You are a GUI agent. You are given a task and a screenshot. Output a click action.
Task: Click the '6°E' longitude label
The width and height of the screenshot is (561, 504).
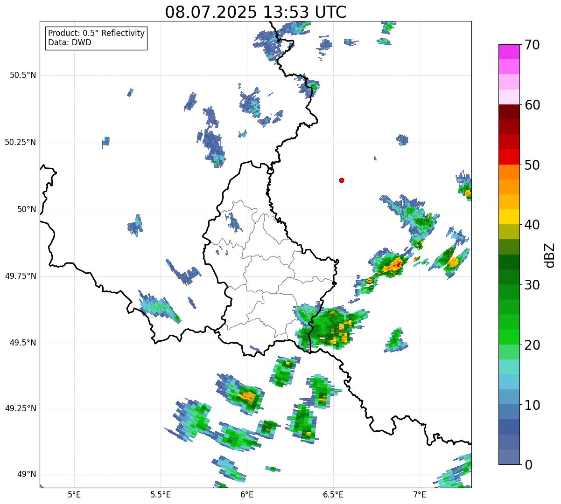(x=247, y=494)
